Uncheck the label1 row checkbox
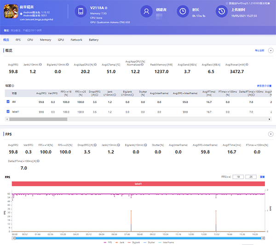 [x=8, y=111]
